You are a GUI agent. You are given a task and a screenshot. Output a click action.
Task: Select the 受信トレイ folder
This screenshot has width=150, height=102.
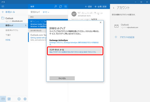[14, 25]
